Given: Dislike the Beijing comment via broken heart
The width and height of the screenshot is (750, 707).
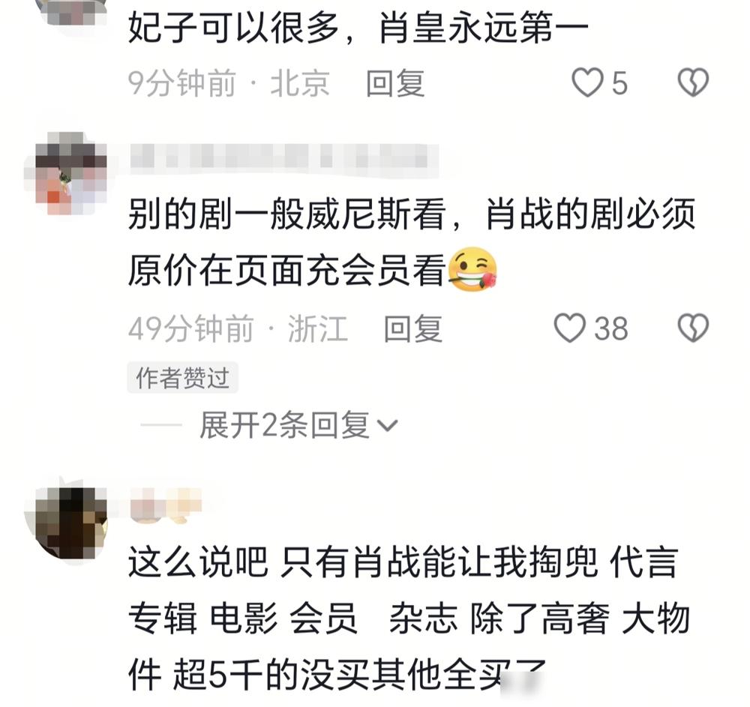Looking at the screenshot, I should [x=693, y=82].
